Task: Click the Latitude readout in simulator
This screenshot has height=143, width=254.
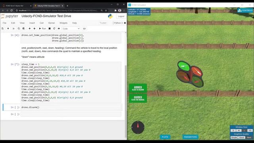Action: click(x=137, y=10)
